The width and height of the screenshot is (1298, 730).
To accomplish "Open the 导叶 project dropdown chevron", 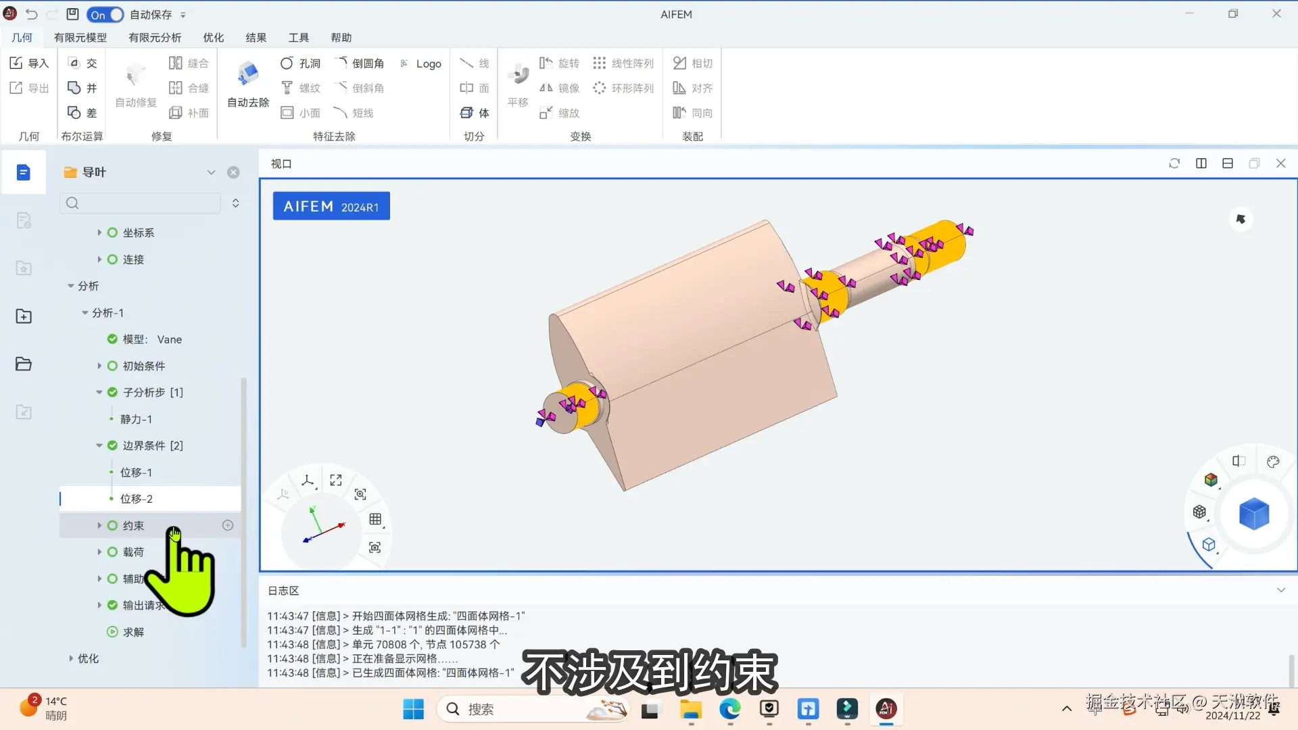I will click(x=211, y=172).
